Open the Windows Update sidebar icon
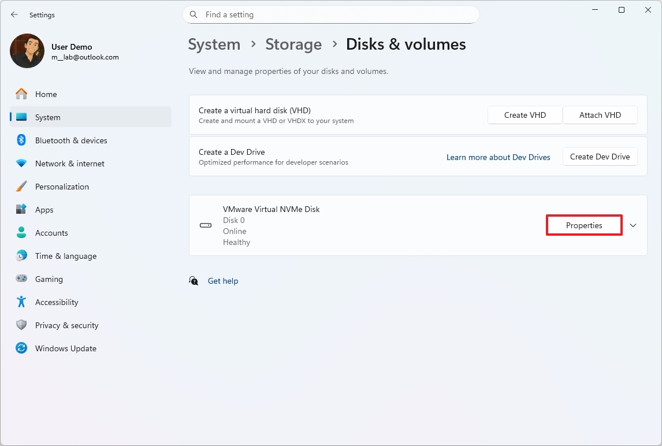This screenshot has height=446, width=662. 21,348
